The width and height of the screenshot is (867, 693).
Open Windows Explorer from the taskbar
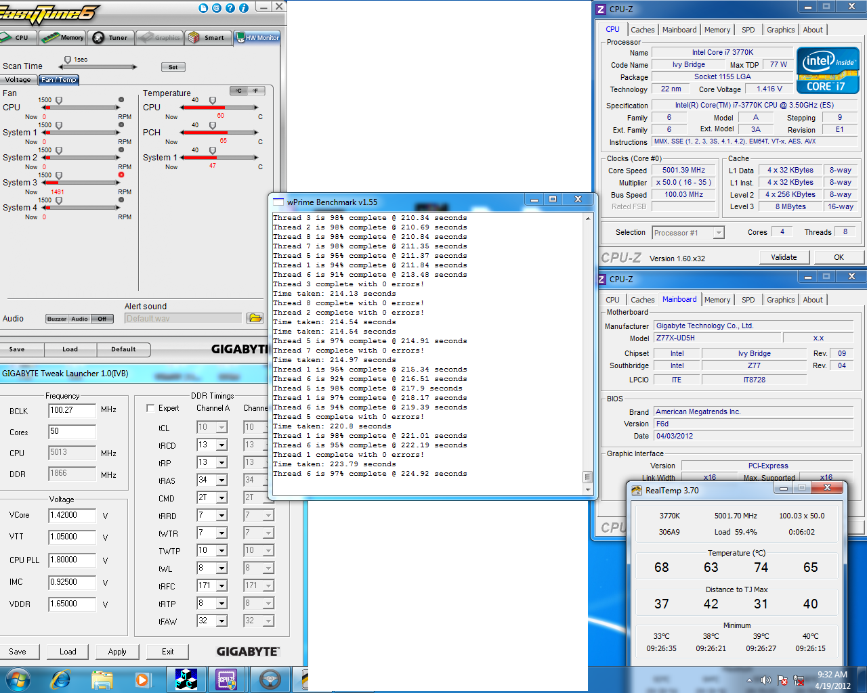(x=102, y=679)
